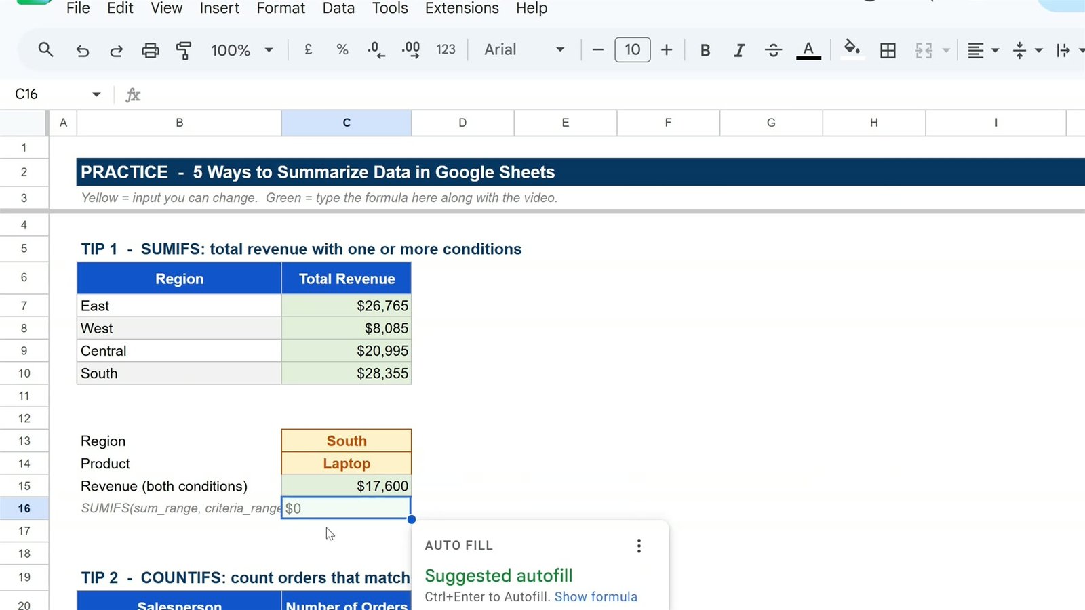The width and height of the screenshot is (1085, 610).
Task: Open the Data menu
Action: pyautogui.click(x=338, y=8)
